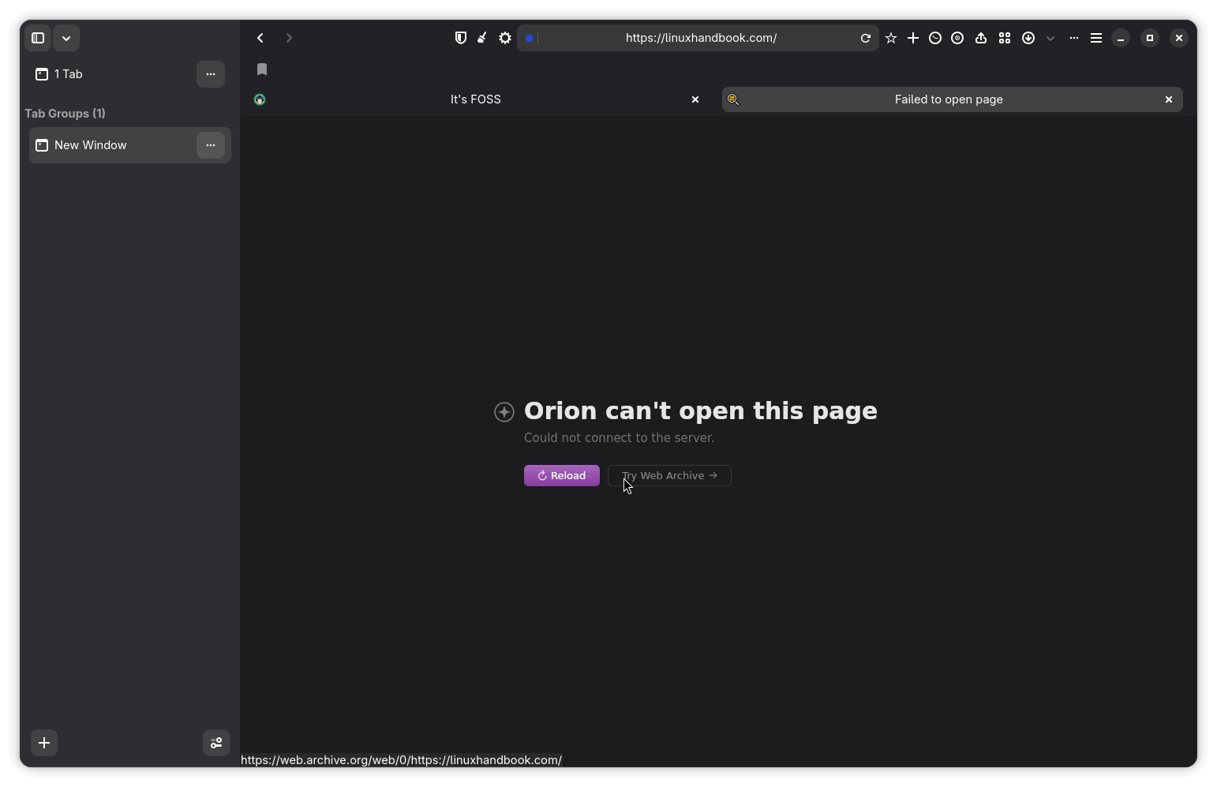Click the blue privacy dot in the address bar
Image resolution: width=1217 pixels, height=787 pixels.
click(x=531, y=38)
